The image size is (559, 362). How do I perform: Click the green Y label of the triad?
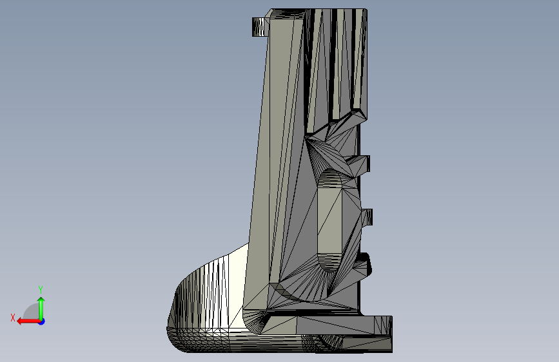tap(41, 289)
